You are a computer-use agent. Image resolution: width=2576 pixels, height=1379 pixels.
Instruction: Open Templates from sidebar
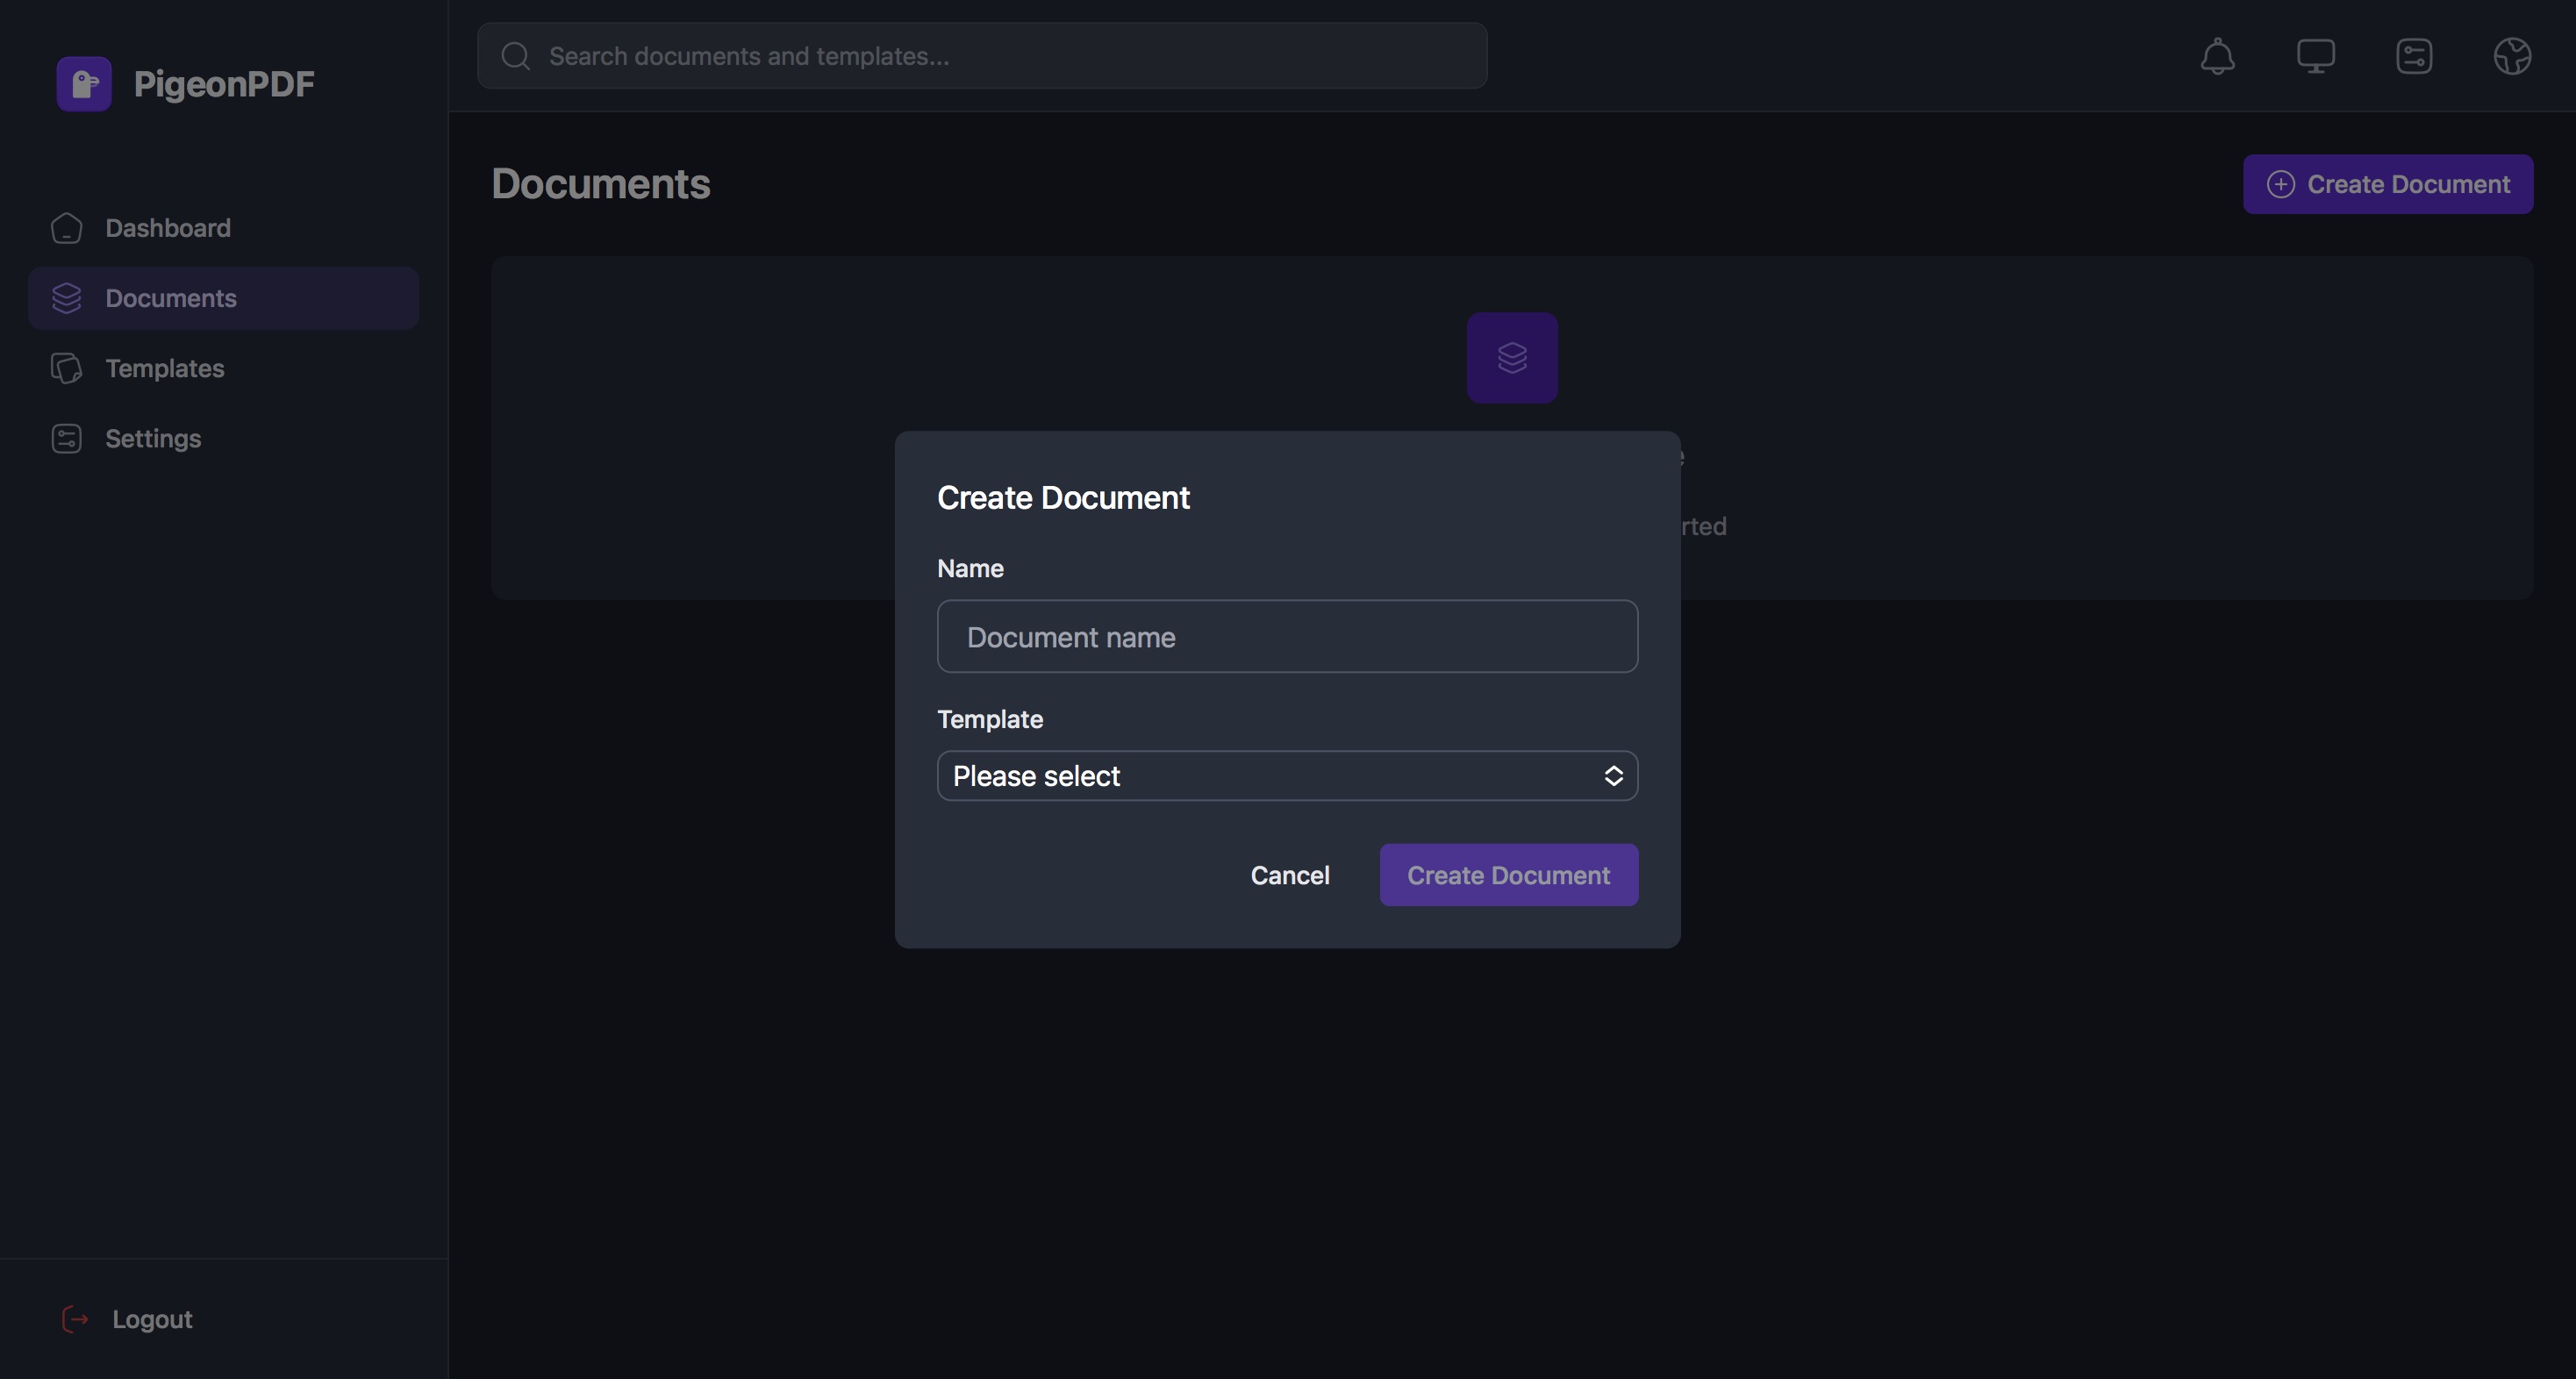point(223,368)
